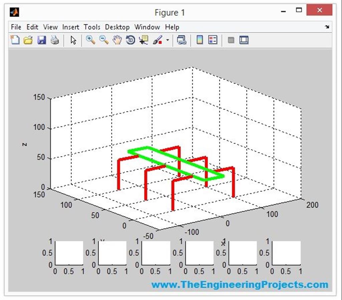This screenshot has height=300, width=342.
Task: Select the Pan tool
Action: click(117, 40)
